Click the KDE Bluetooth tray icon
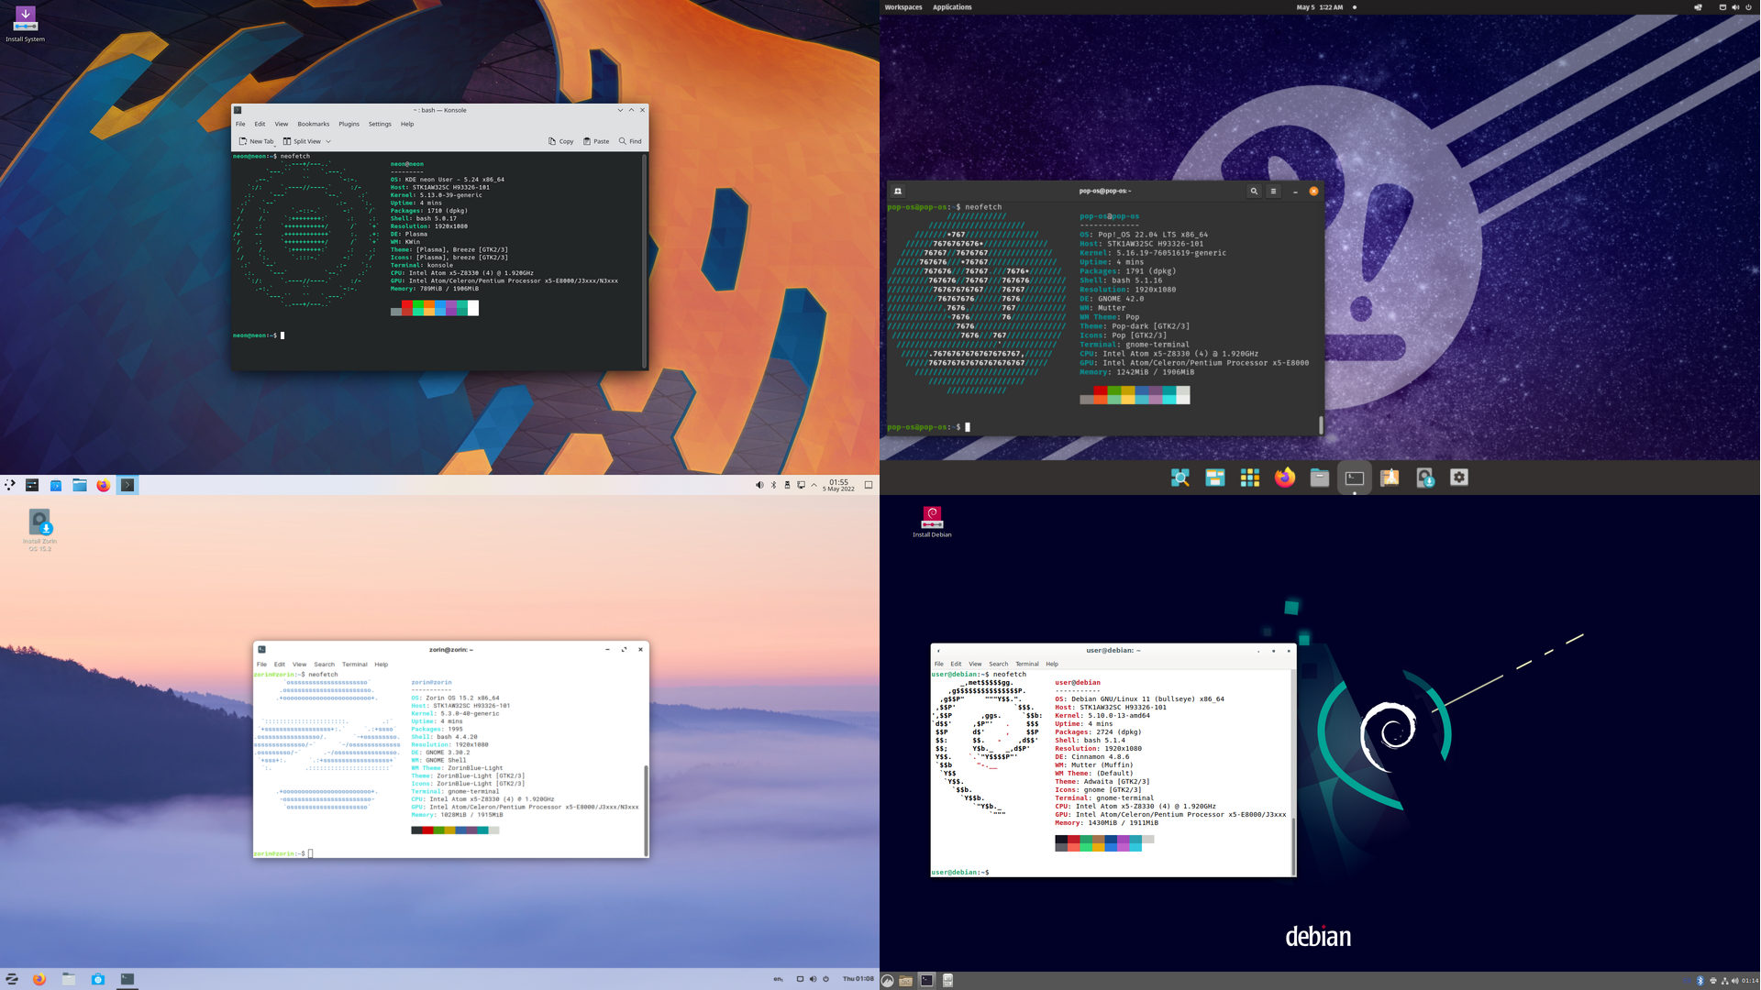 (x=773, y=485)
